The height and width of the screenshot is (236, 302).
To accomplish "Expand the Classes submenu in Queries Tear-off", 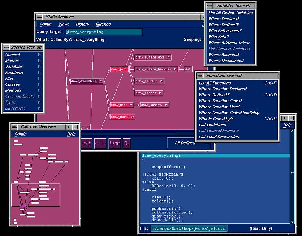I will pos(39,84).
